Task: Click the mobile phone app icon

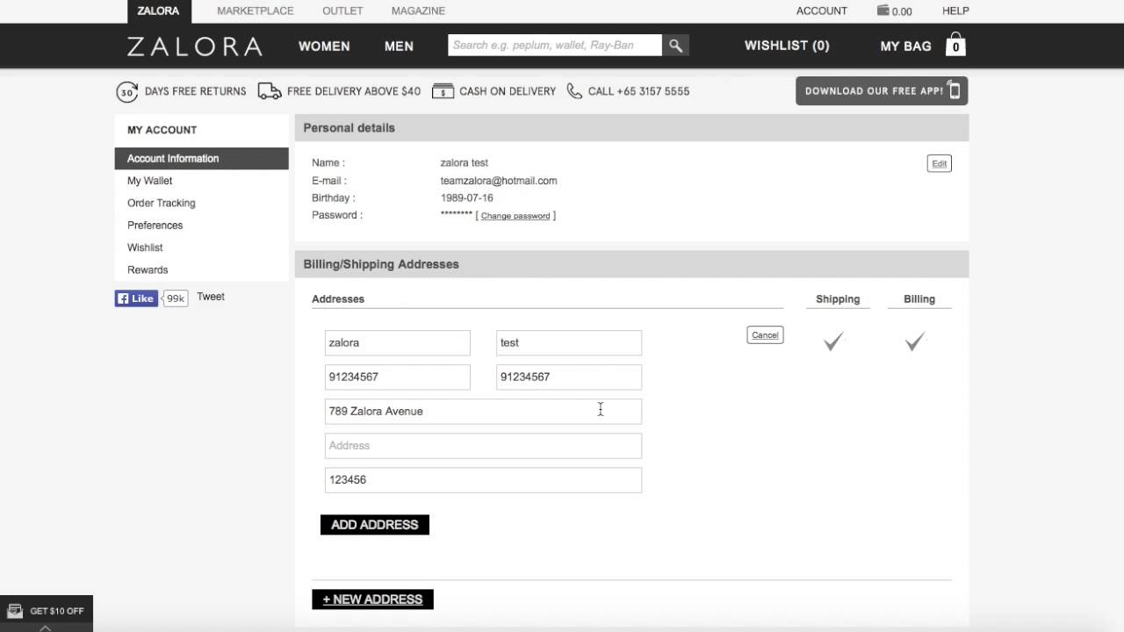Action: [x=955, y=90]
